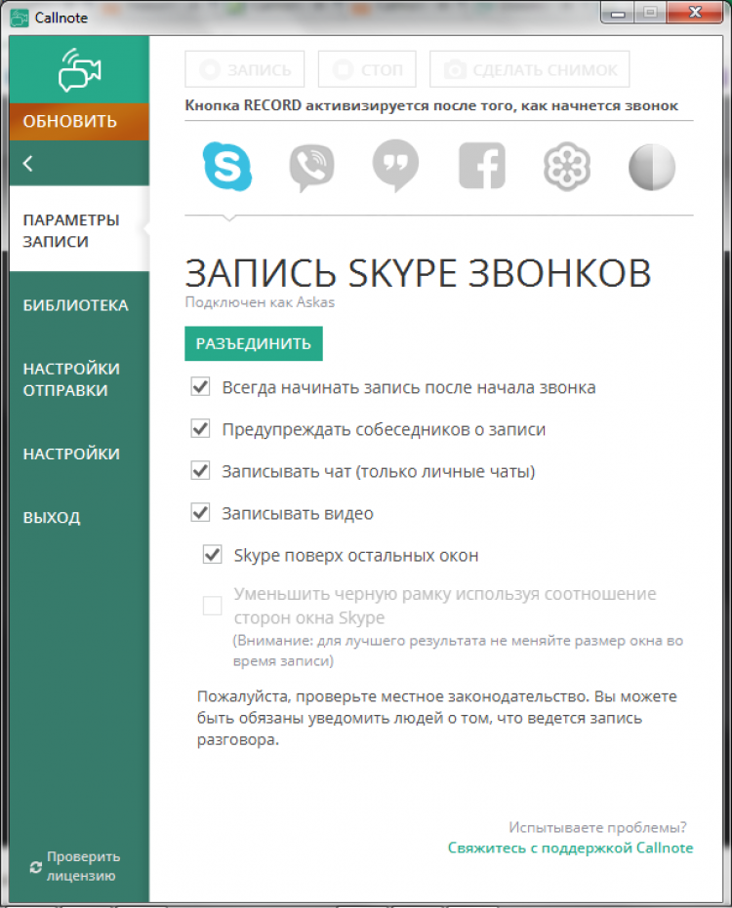
Task: Toggle 'Всегда начинать запись после начала звонка'
Action: (200, 387)
